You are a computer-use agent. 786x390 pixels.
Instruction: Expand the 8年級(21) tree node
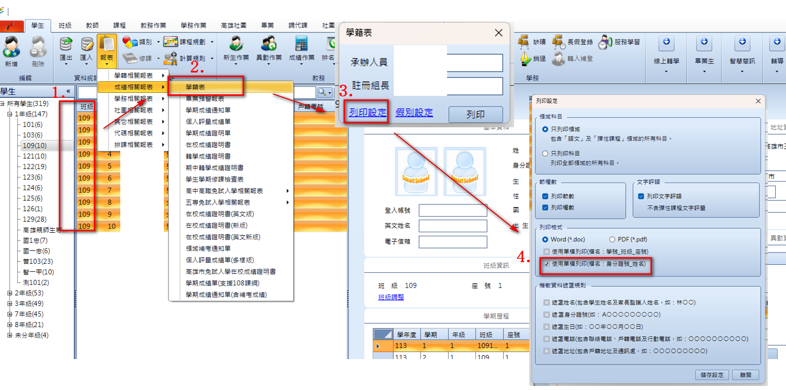pyautogui.click(x=10, y=325)
